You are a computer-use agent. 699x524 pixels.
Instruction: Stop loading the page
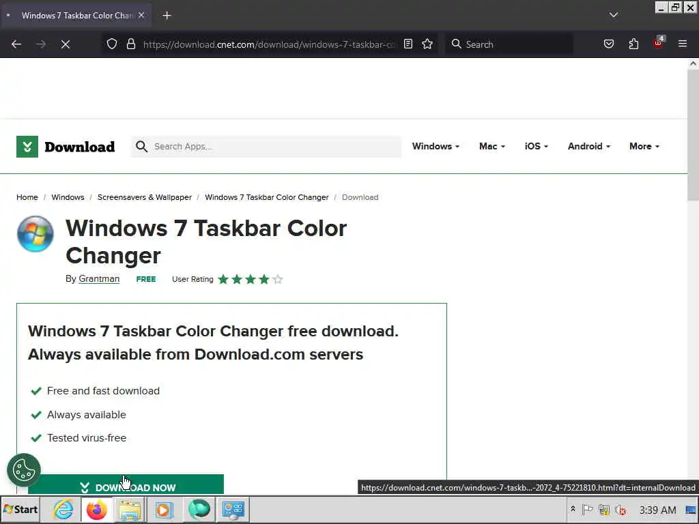click(66, 44)
